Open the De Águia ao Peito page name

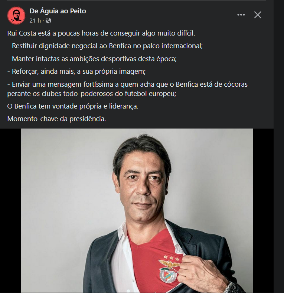tap(58, 11)
